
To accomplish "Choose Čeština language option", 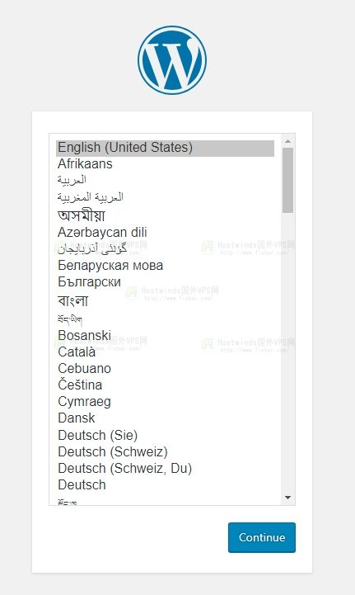I will pyautogui.click(x=166, y=385).
